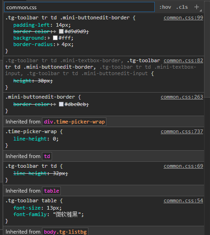Select the body.tg-listbg inherited element
Screen dimensions: 210x235
coord(65,232)
